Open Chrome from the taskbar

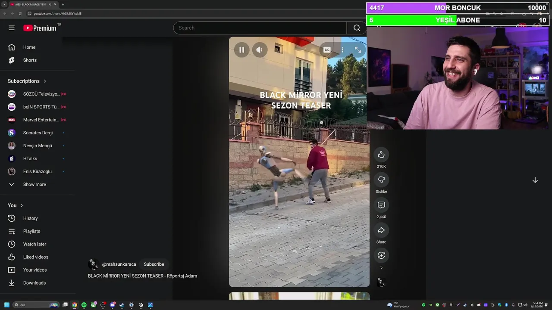coord(75,305)
